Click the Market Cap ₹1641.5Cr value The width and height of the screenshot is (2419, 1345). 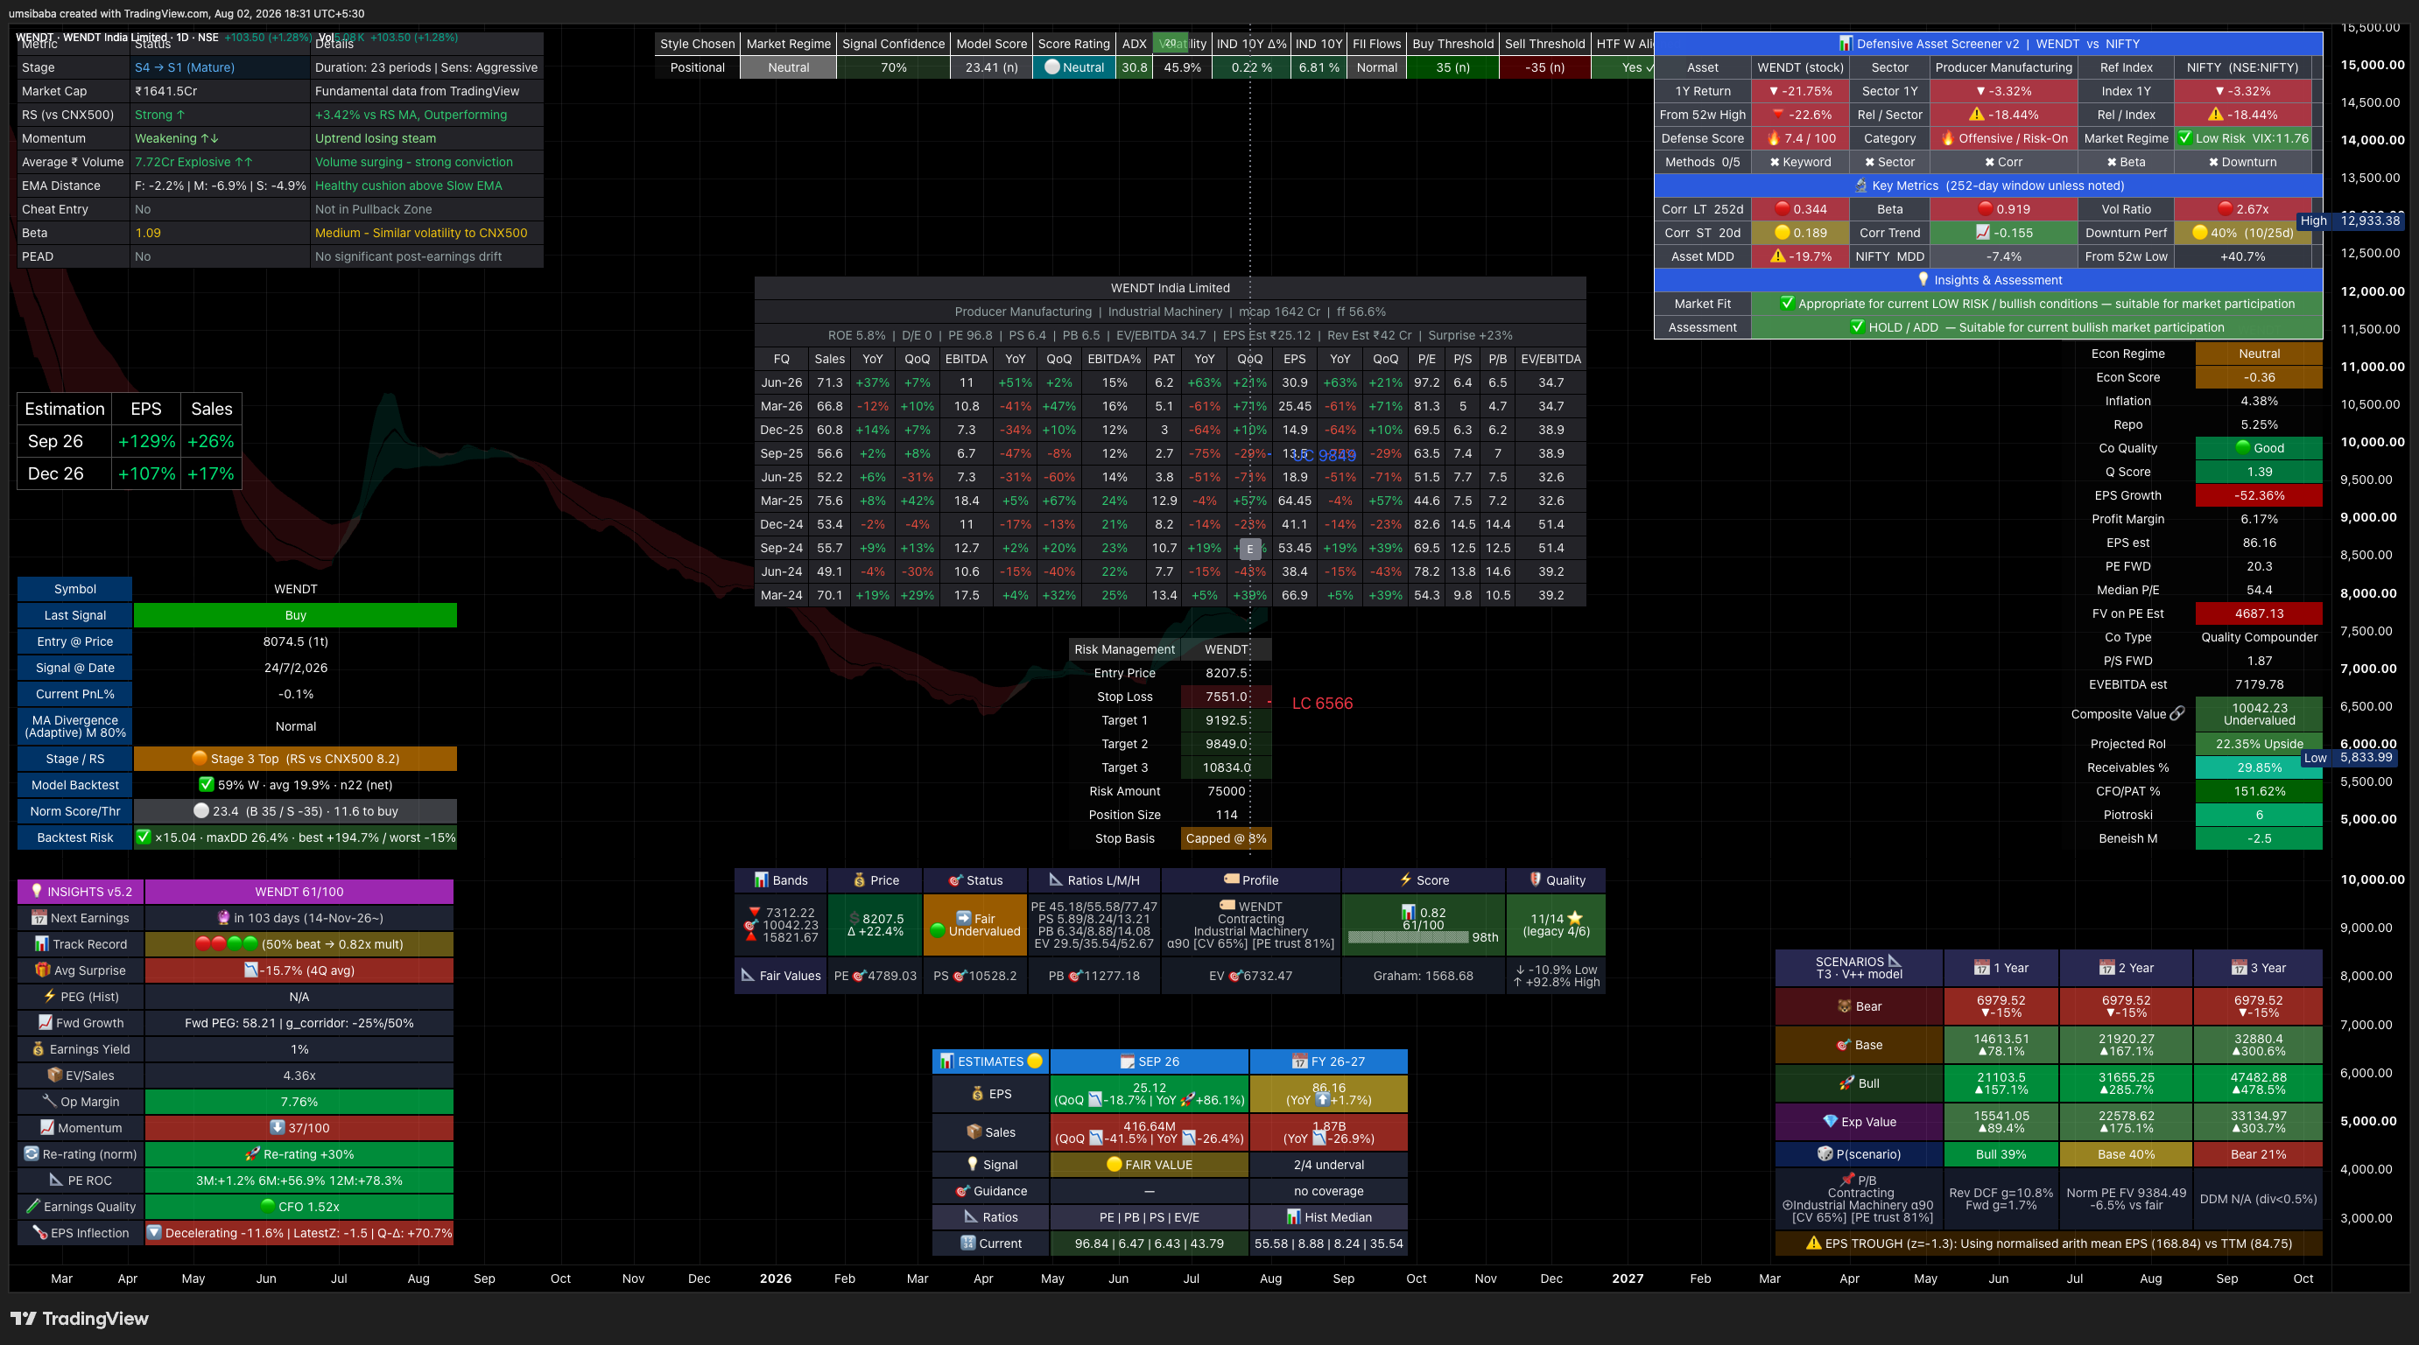coord(166,91)
